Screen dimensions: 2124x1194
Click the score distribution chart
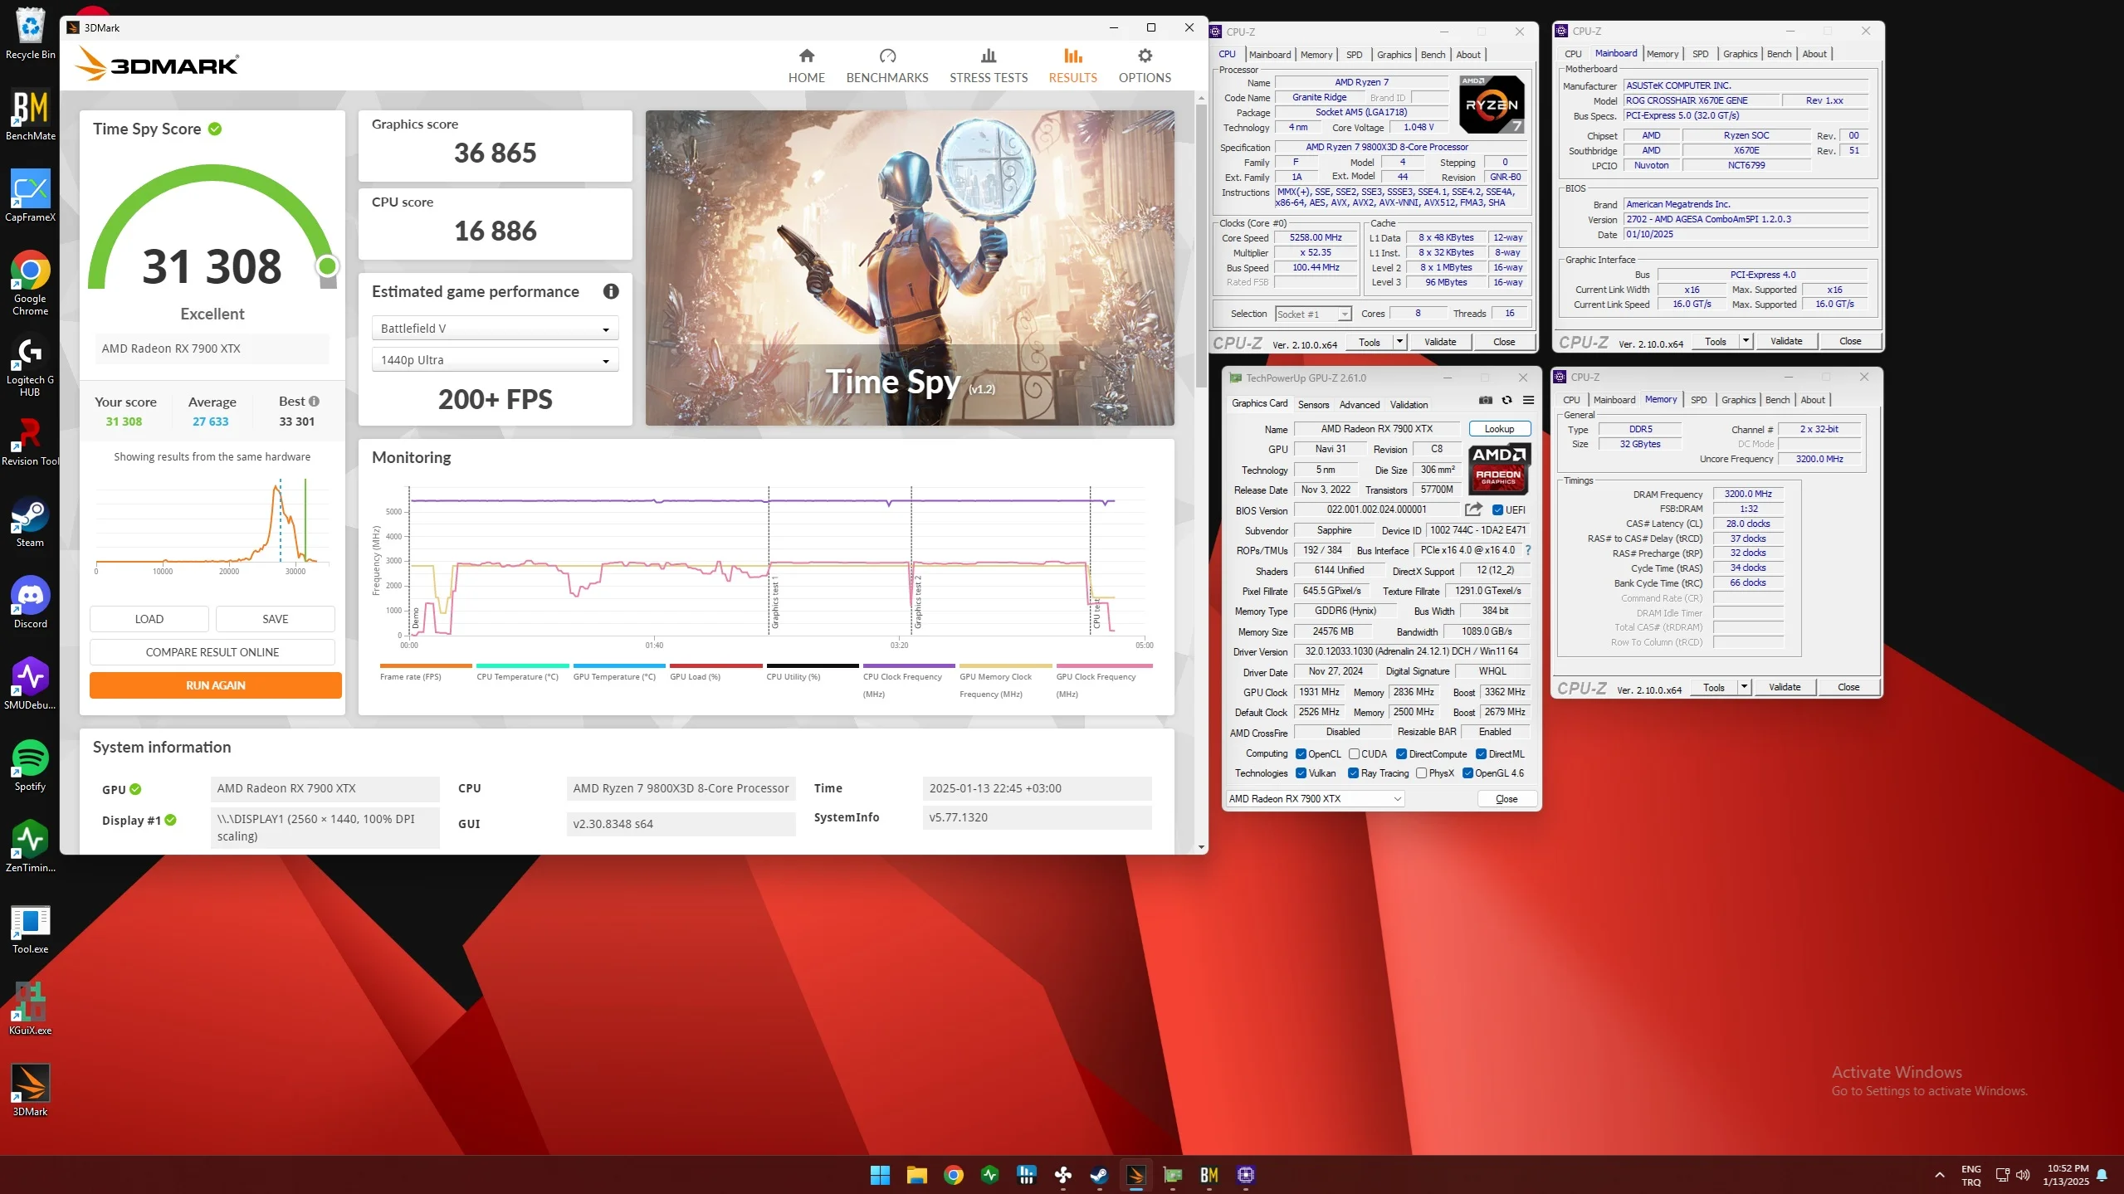[x=212, y=524]
